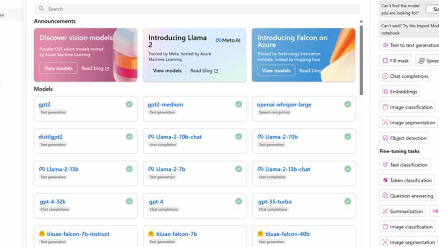Filter by Image classification under inference tasks
Screen dimensions: 439x247
(407, 107)
